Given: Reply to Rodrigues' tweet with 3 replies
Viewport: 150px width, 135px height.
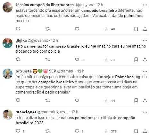Looking at the screenshot, I should (x=20, y=131).
